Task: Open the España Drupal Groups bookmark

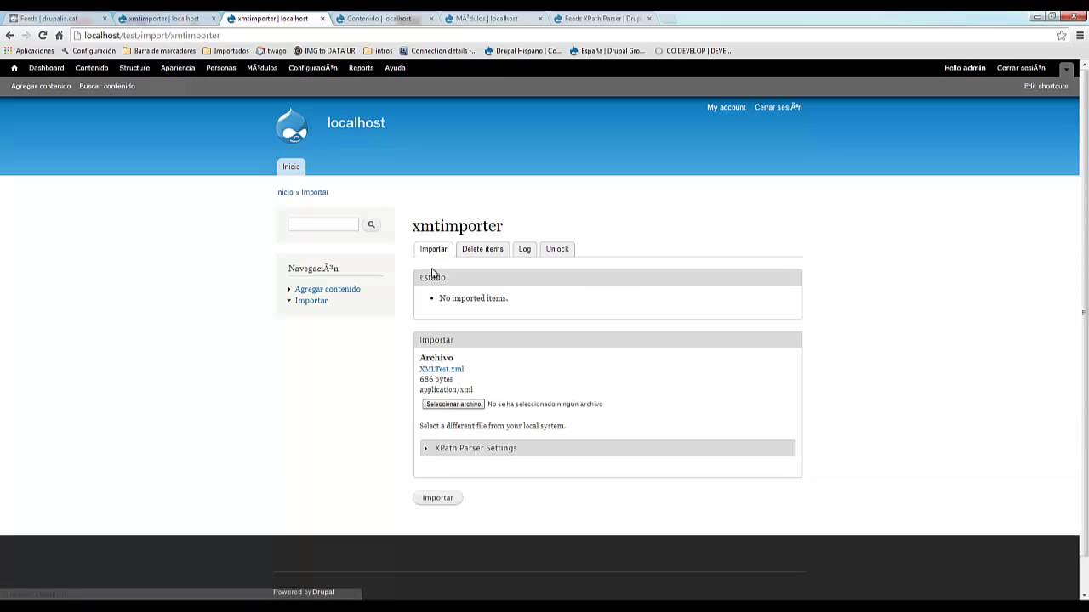Action: click(x=607, y=51)
